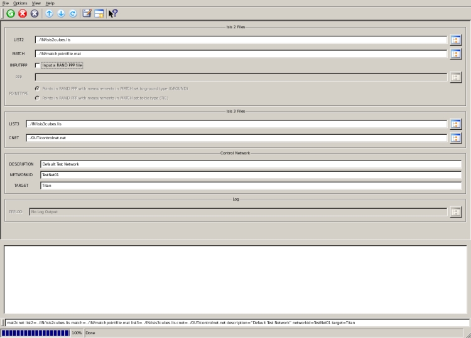Click the TARGET input field containing Titan
Viewport: 471px width, 338px height.
click(x=251, y=186)
